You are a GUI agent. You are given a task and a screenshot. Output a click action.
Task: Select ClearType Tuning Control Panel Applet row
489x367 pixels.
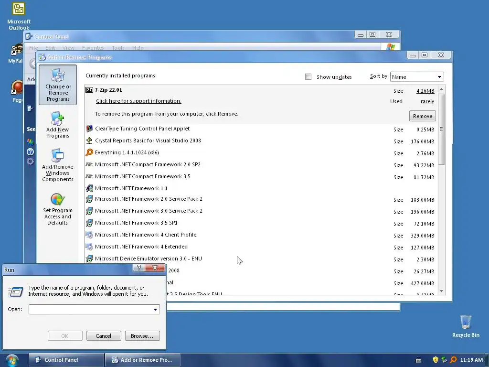(261, 129)
